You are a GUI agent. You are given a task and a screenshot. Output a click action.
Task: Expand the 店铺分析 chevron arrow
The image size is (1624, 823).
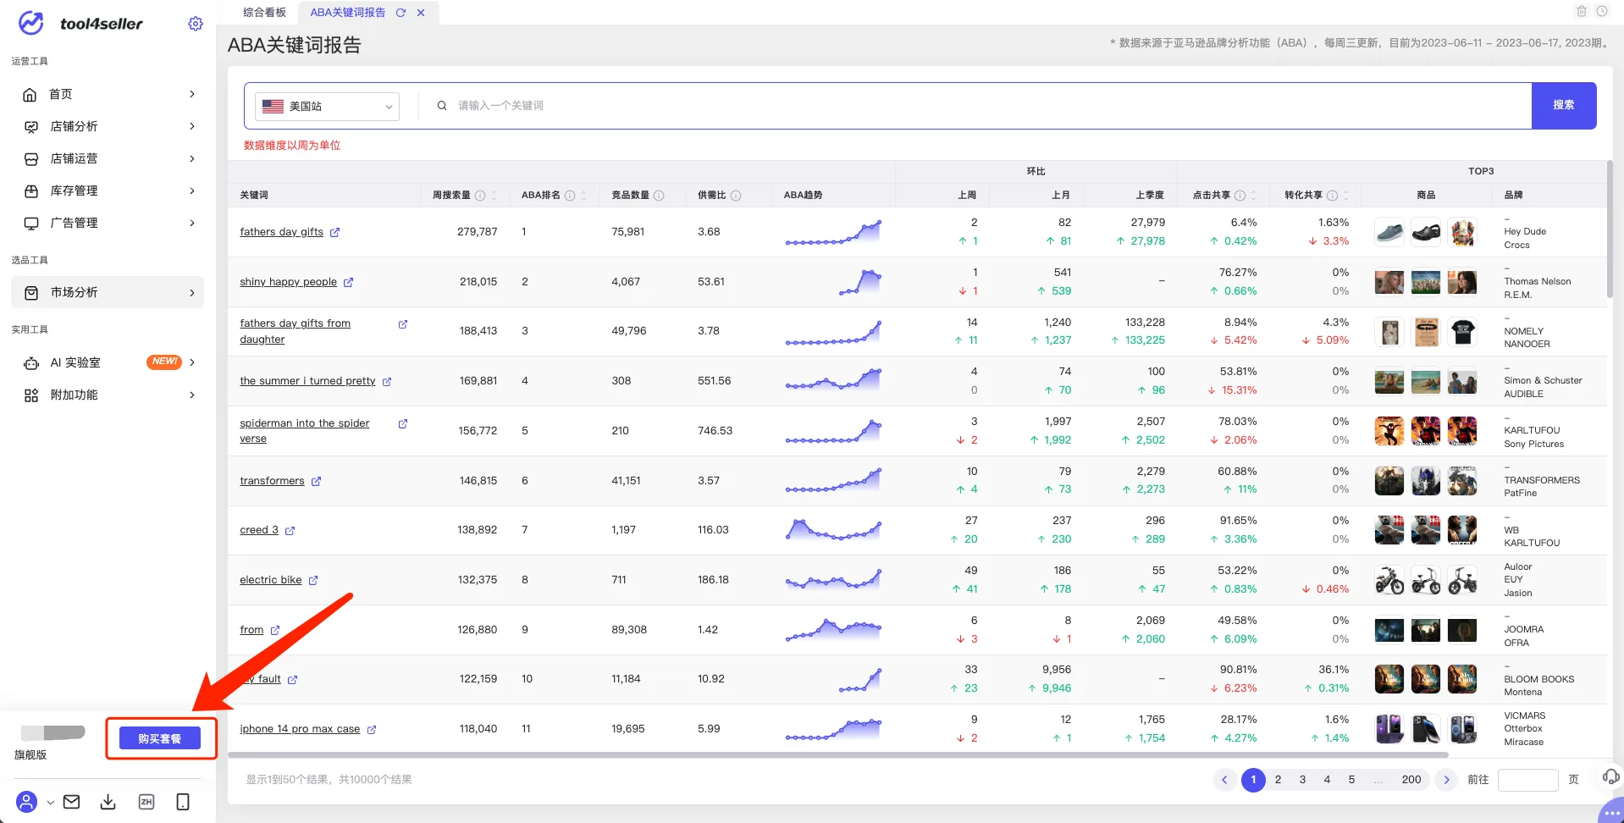click(192, 126)
